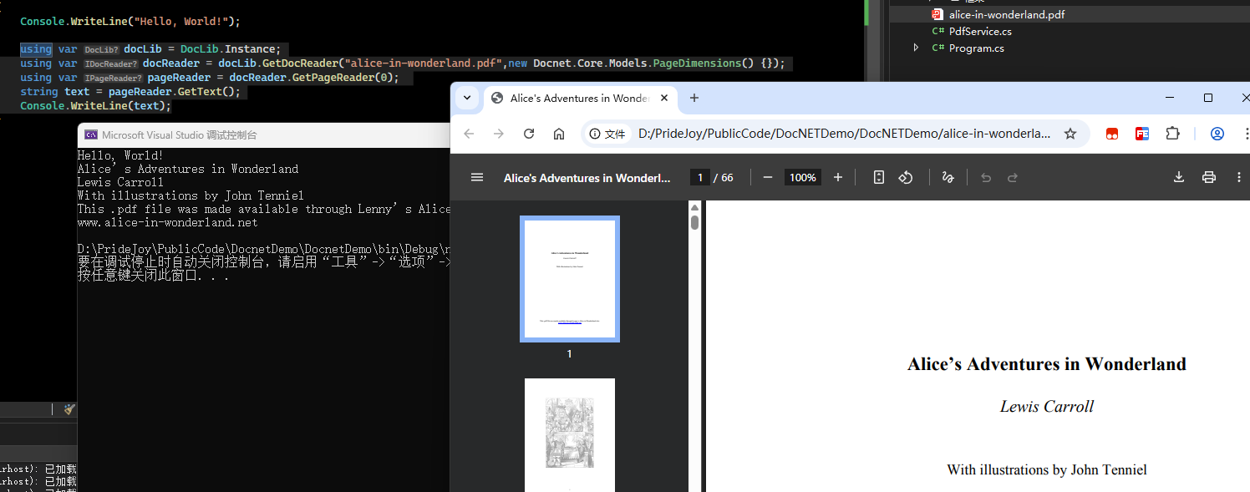Undo the last PDF annotation
This screenshot has height=492, width=1250.
tap(985, 177)
